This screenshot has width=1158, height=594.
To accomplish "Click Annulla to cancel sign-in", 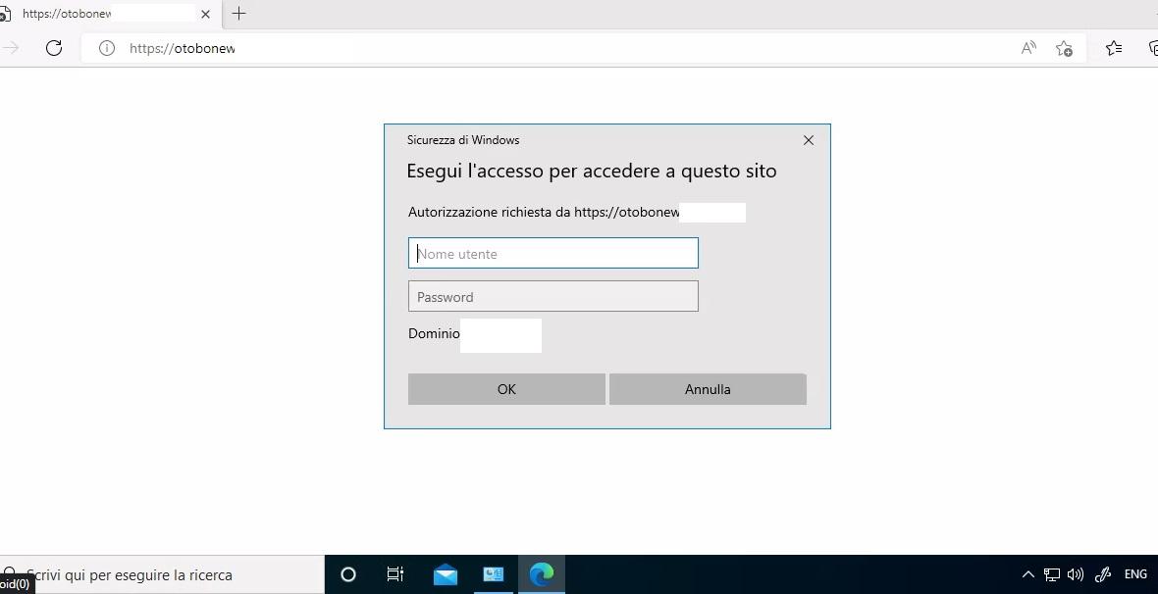I will point(708,389).
